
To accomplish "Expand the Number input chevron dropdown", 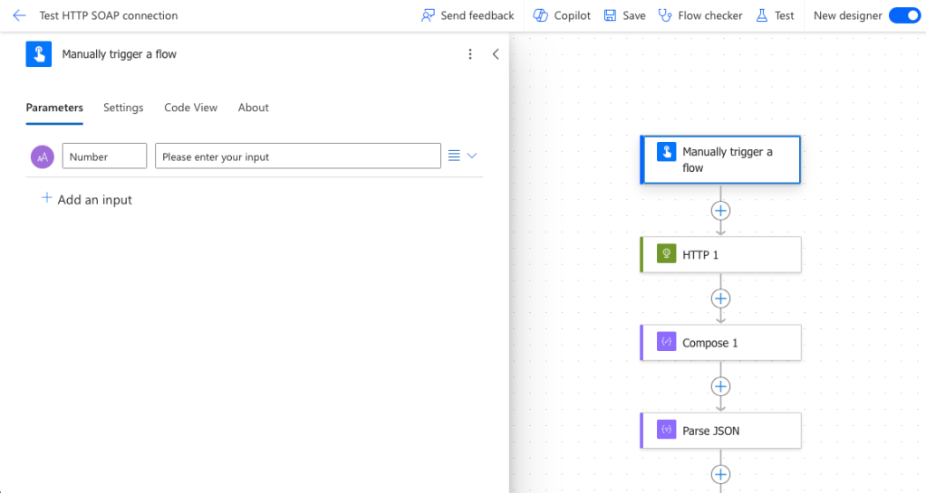I will pyautogui.click(x=472, y=156).
